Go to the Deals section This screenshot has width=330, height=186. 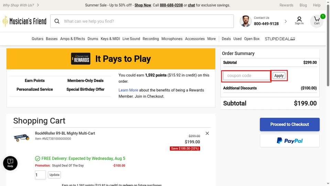[x=226, y=39]
